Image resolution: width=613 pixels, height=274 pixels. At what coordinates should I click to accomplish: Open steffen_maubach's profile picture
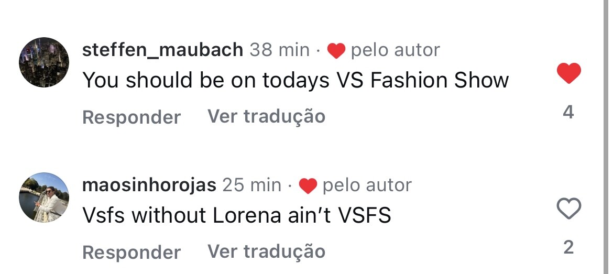tap(44, 62)
